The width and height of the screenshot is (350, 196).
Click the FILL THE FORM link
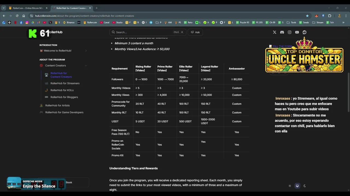coord(281,46)
